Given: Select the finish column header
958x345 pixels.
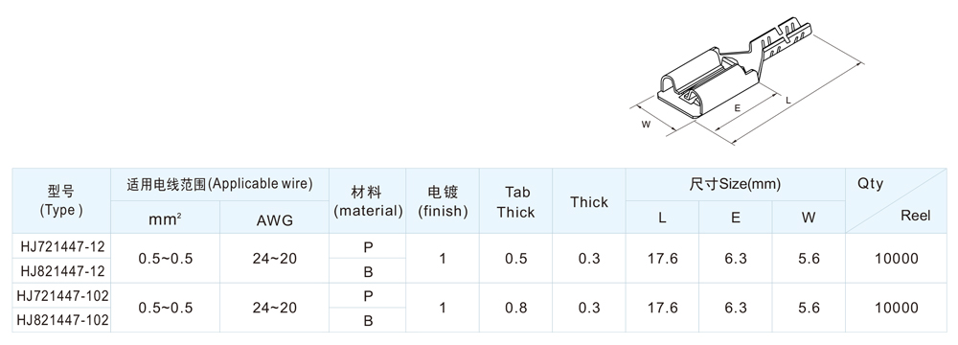Looking at the screenshot, I should pos(443,201).
